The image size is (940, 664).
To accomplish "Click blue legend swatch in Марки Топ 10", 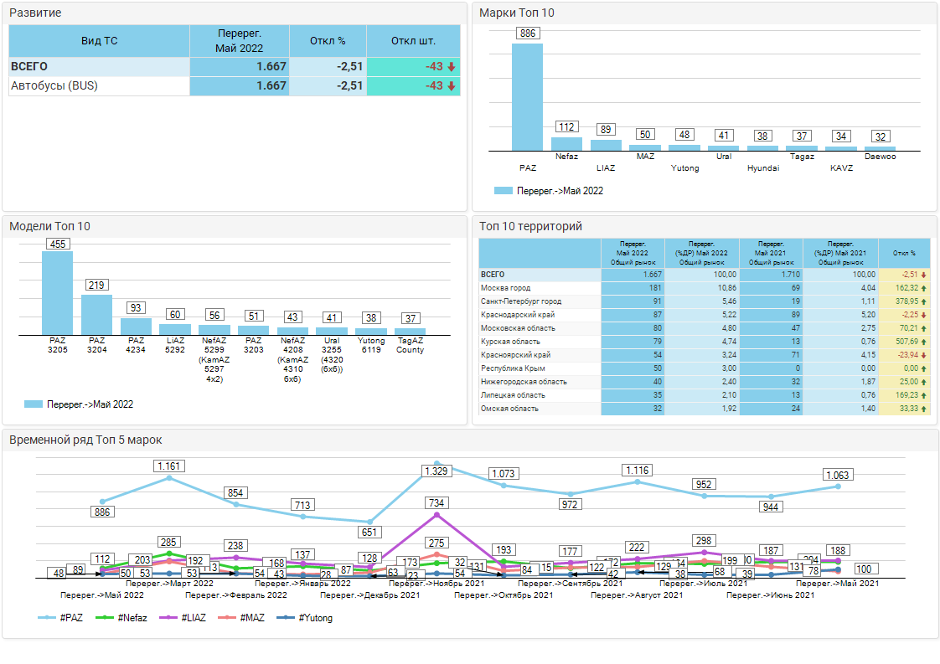I will tap(503, 191).
